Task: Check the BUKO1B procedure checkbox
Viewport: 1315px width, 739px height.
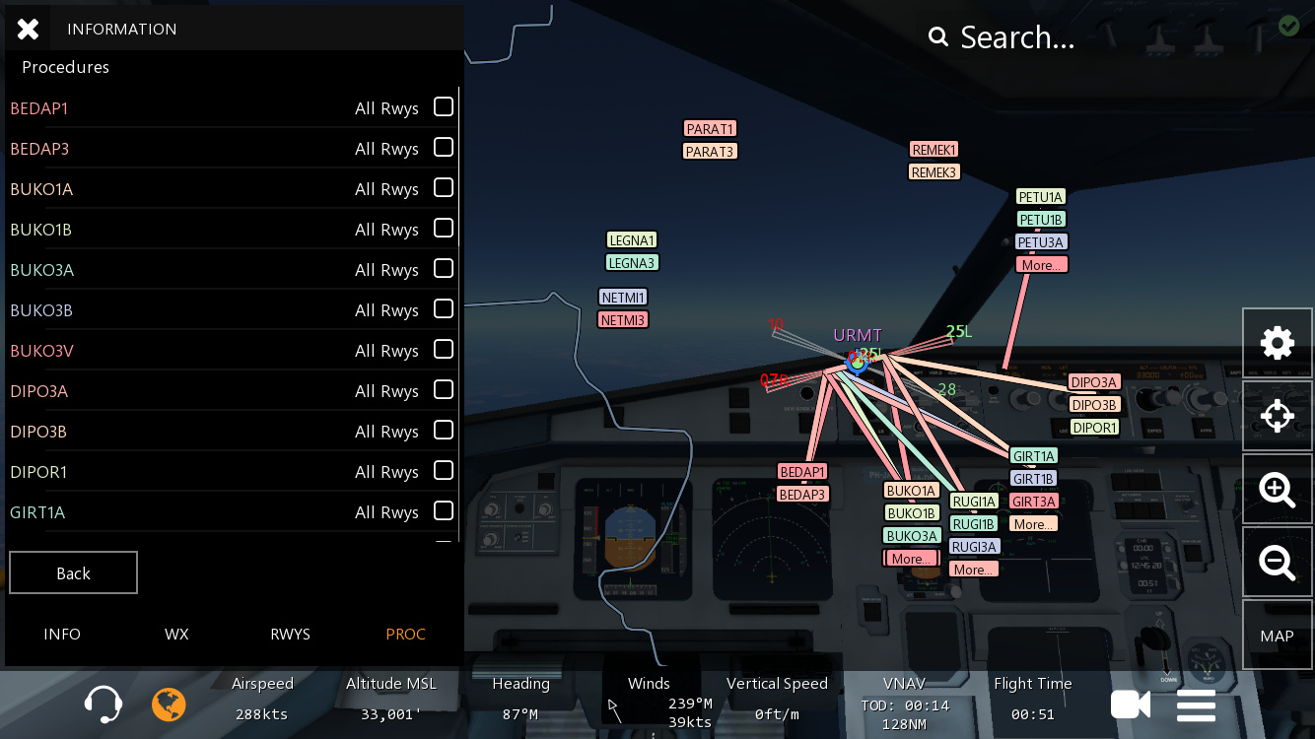Action: click(444, 228)
